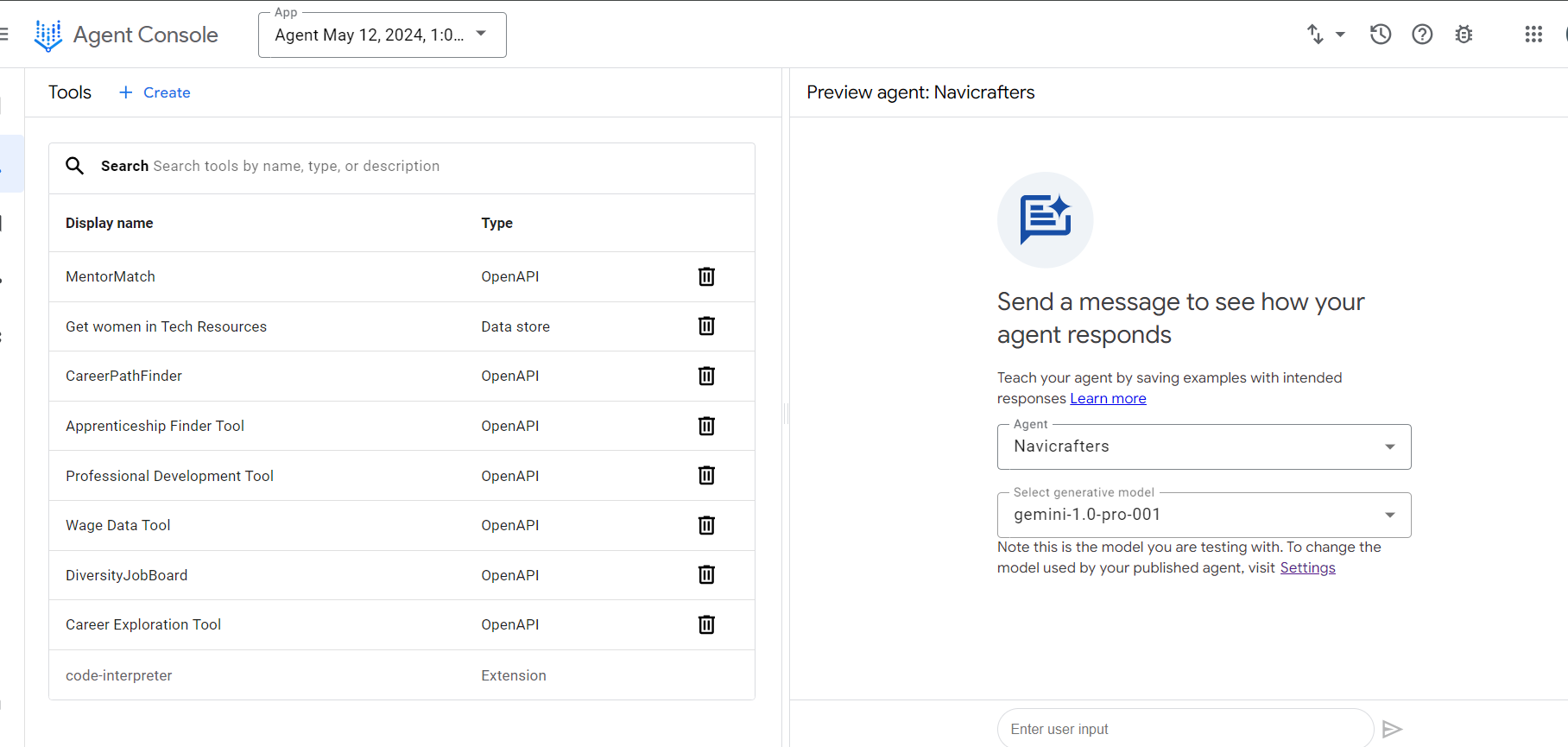Screen dimensions: 1568x747
Task: Open the CareerPathFinder tool
Action: pos(401,376)
